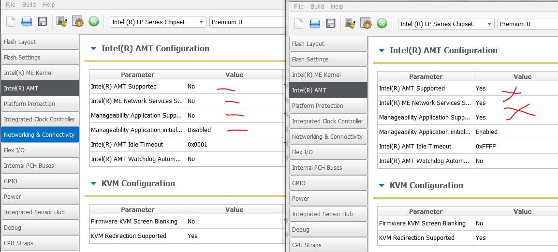The height and width of the screenshot is (252, 558).
Task: Collapse Intel(R) AMT Configuration section in left window
Action: tap(94, 48)
